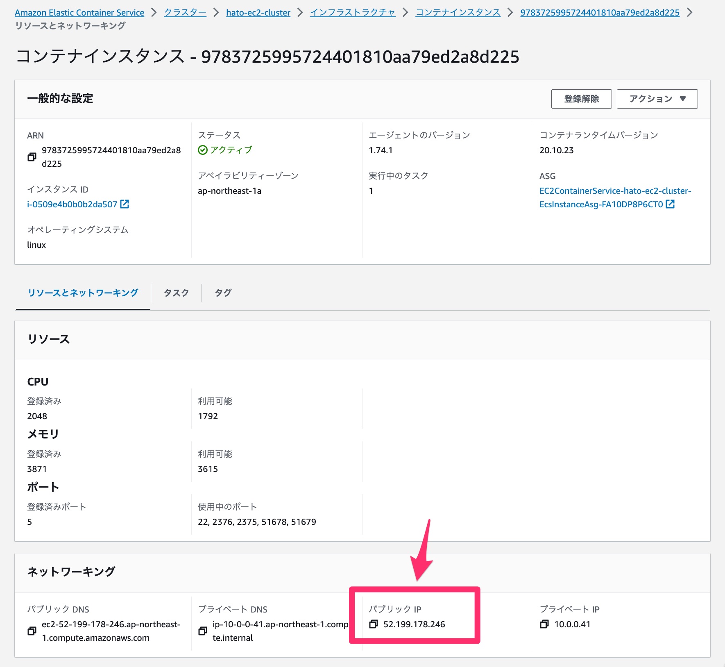Copy the public IP address 52.199.178.246

373,625
